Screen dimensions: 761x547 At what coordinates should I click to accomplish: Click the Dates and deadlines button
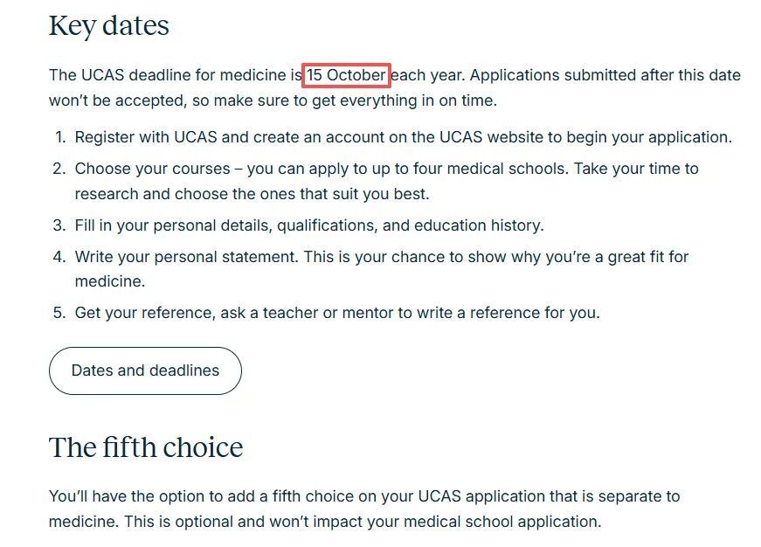[145, 370]
